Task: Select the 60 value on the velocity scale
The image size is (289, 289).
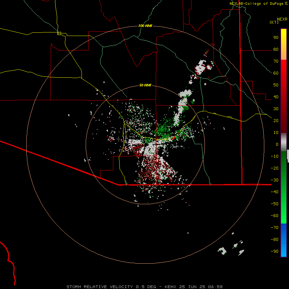Action: (x=276, y=73)
